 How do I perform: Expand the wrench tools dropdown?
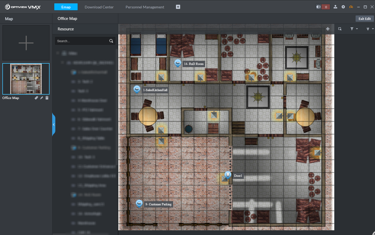(x=370, y=29)
